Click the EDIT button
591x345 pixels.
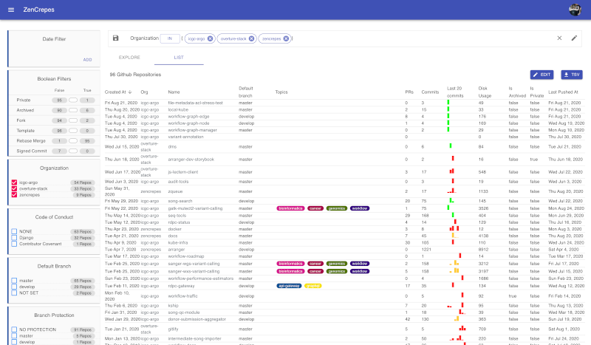point(542,75)
